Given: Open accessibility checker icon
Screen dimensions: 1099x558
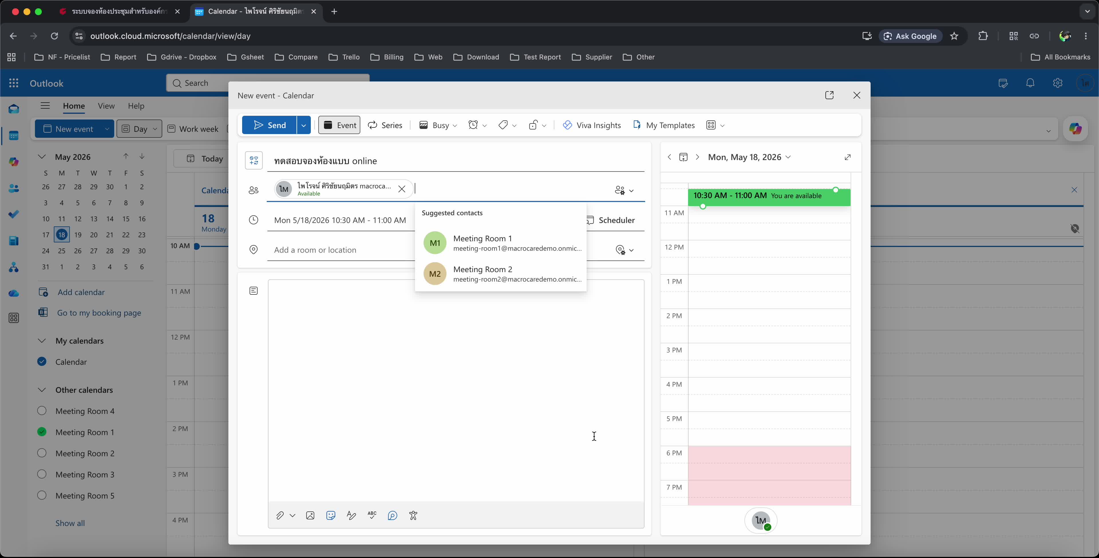Looking at the screenshot, I should tap(413, 516).
